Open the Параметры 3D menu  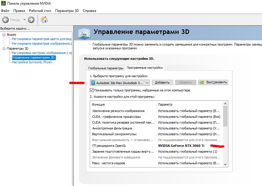pyautogui.click(x=67, y=11)
